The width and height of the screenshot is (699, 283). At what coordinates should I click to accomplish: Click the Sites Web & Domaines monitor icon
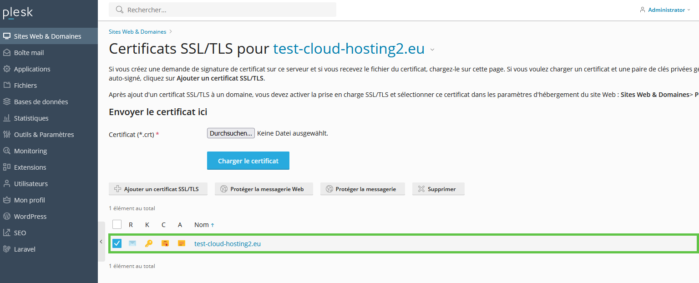point(7,36)
